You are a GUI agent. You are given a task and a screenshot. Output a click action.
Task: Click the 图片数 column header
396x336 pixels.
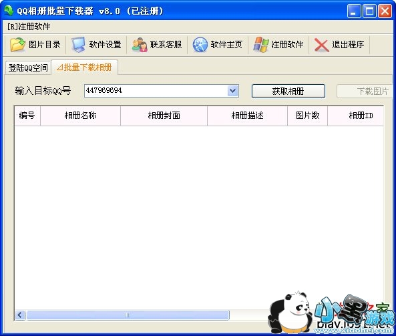(x=307, y=116)
